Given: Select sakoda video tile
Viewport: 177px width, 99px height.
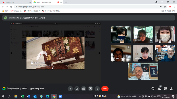Looking at the screenshot, I should (143, 35).
